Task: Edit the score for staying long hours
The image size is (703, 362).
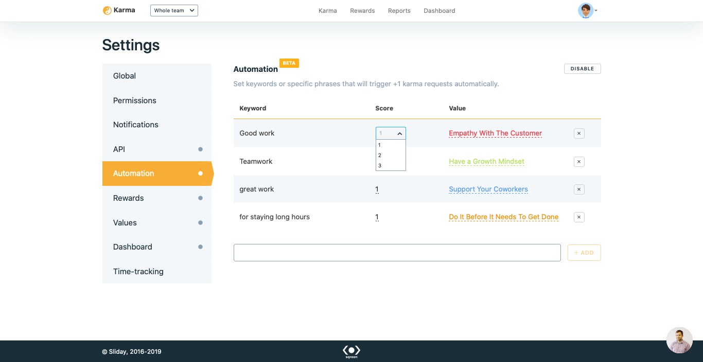Action: point(377,217)
